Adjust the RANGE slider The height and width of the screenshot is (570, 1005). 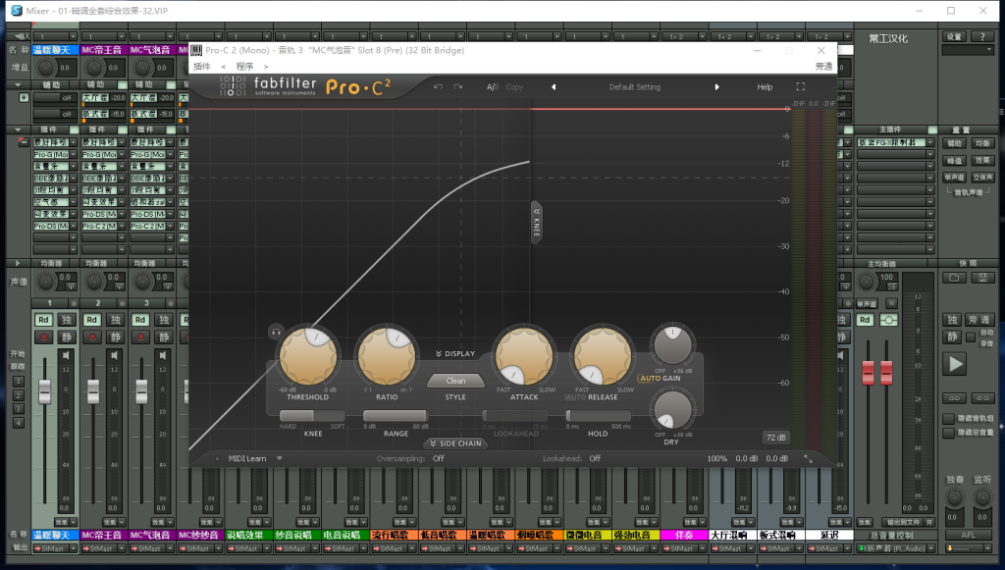pos(396,416)
